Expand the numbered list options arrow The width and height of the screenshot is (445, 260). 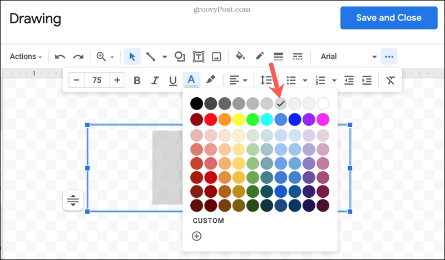334,81
